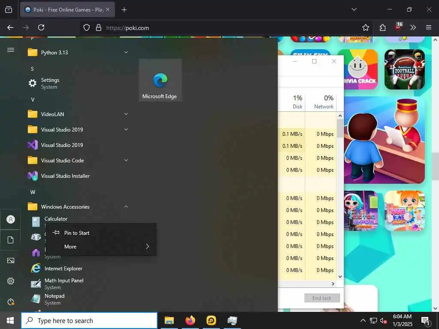The width and height of the screenshot is (439, 329).
Task: Switch to Task Manager taskbar icon
Action: 232,320
